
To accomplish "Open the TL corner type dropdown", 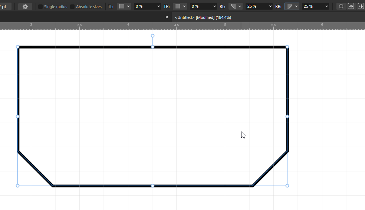I will click(124, 6).
